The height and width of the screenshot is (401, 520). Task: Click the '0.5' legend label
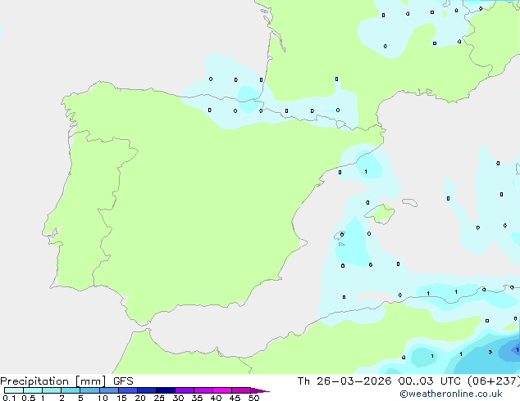click(x=29, y=398)
